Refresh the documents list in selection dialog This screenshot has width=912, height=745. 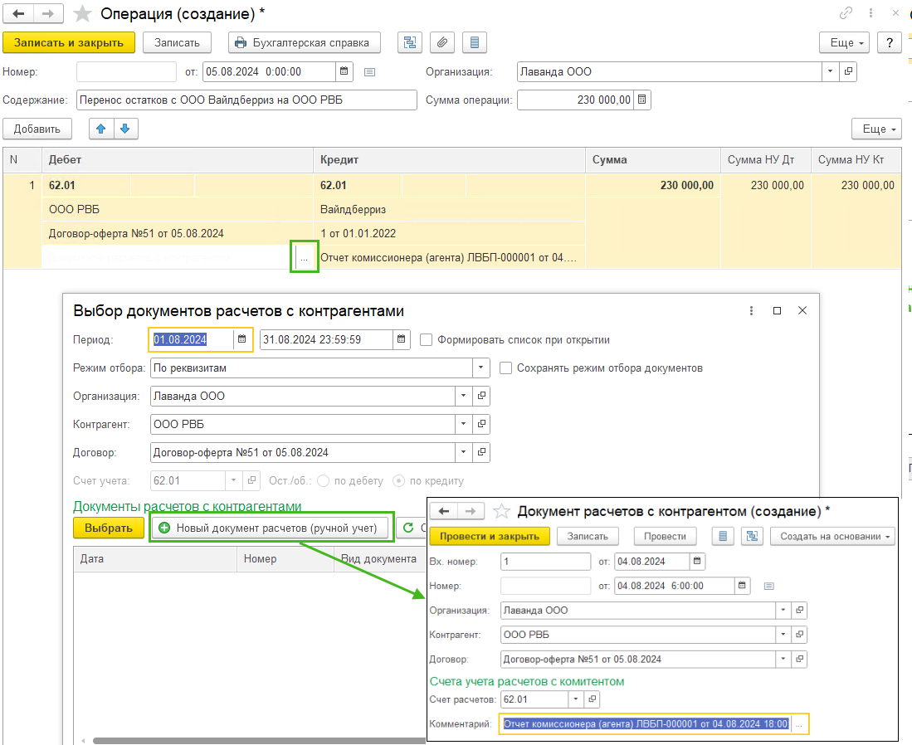point(408,528)
